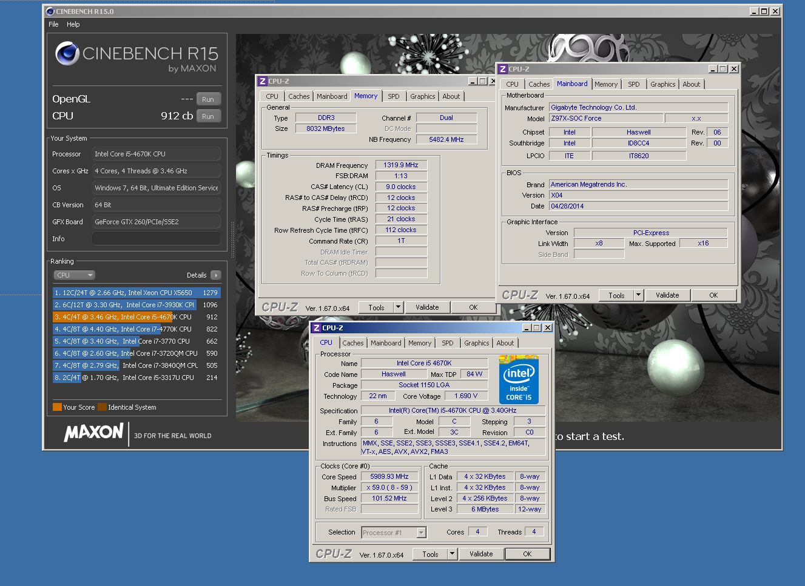Screen dimensions: 805x586
Task: Click Tools button in Memory CPU-Z window
Action: (x=376, y=307)
